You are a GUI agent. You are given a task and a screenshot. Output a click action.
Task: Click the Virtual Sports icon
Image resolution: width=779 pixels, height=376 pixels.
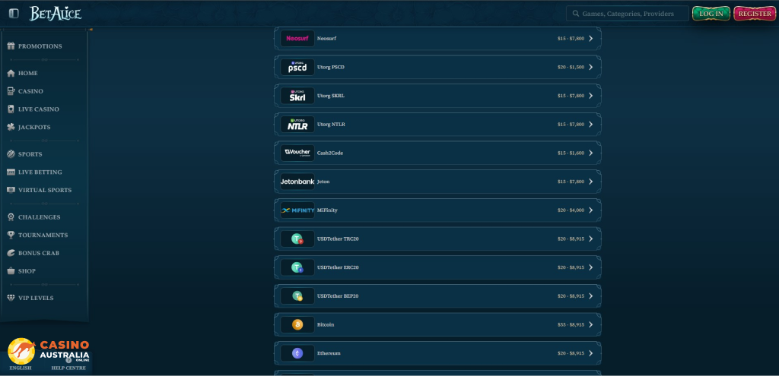(11, 190)
